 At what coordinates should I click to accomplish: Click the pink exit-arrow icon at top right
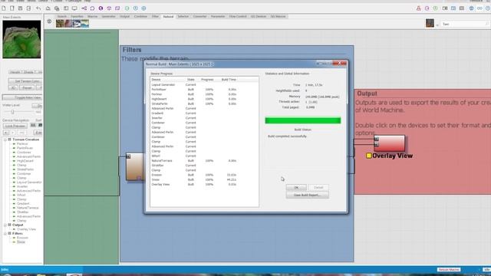(x=427, y=8)
